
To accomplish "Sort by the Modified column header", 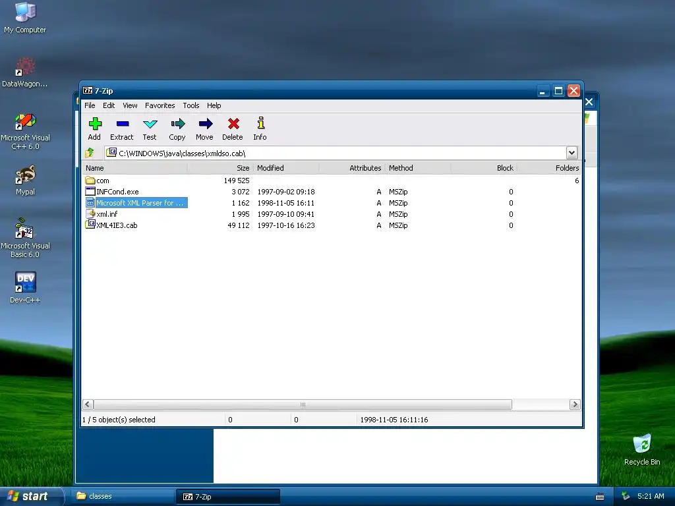I will [x=286, y=168].
